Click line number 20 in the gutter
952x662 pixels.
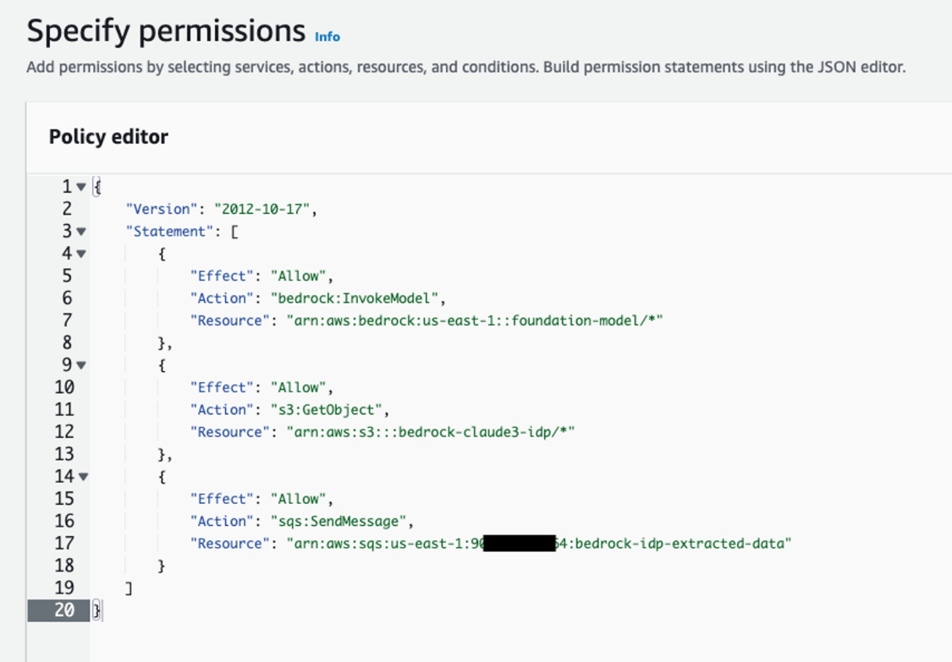click(64, 610)
